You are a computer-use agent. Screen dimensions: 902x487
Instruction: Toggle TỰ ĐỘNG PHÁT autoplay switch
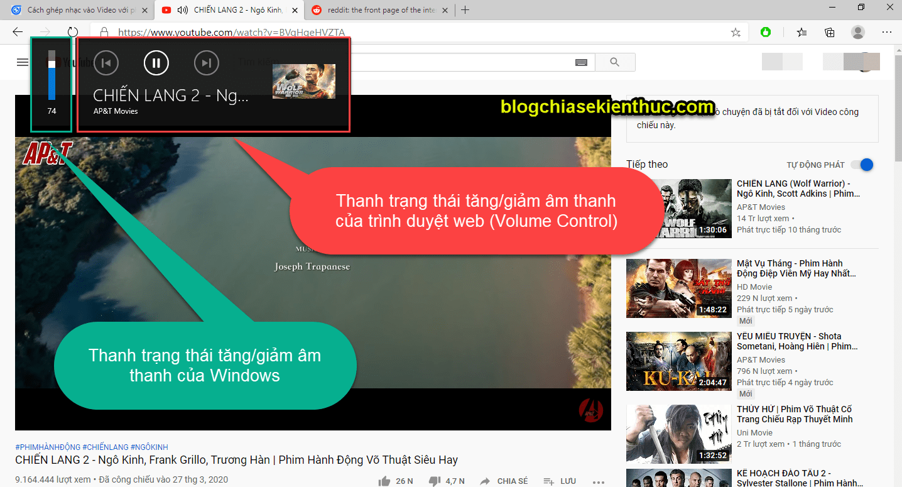coord(862,165)
